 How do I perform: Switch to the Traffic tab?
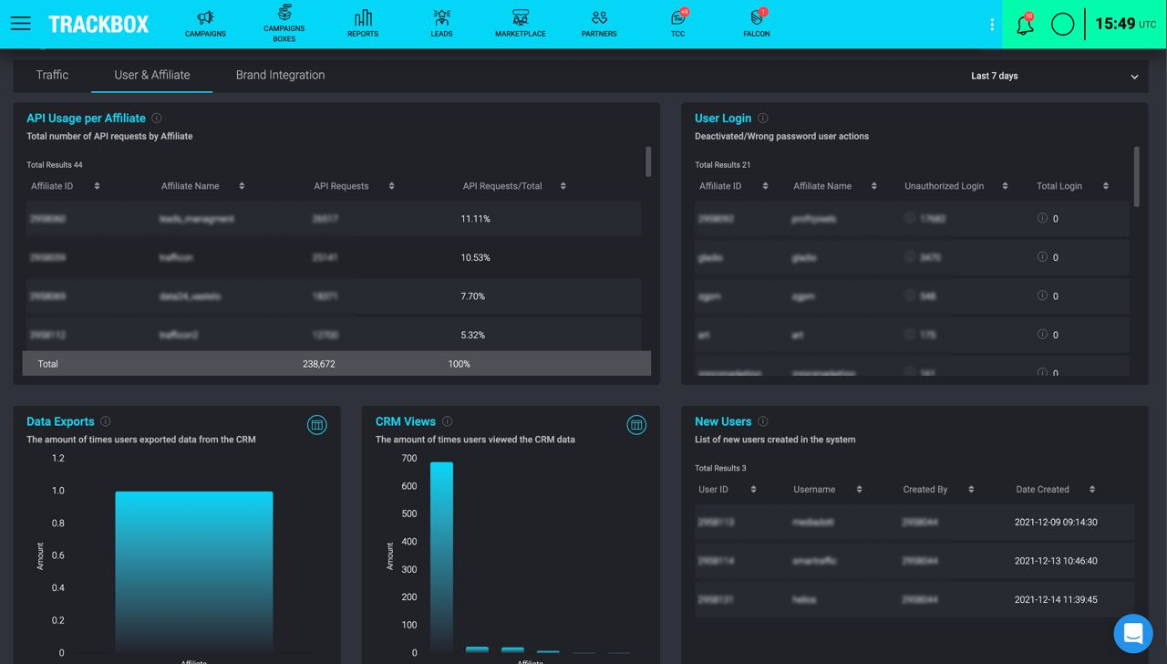[52, 76]
